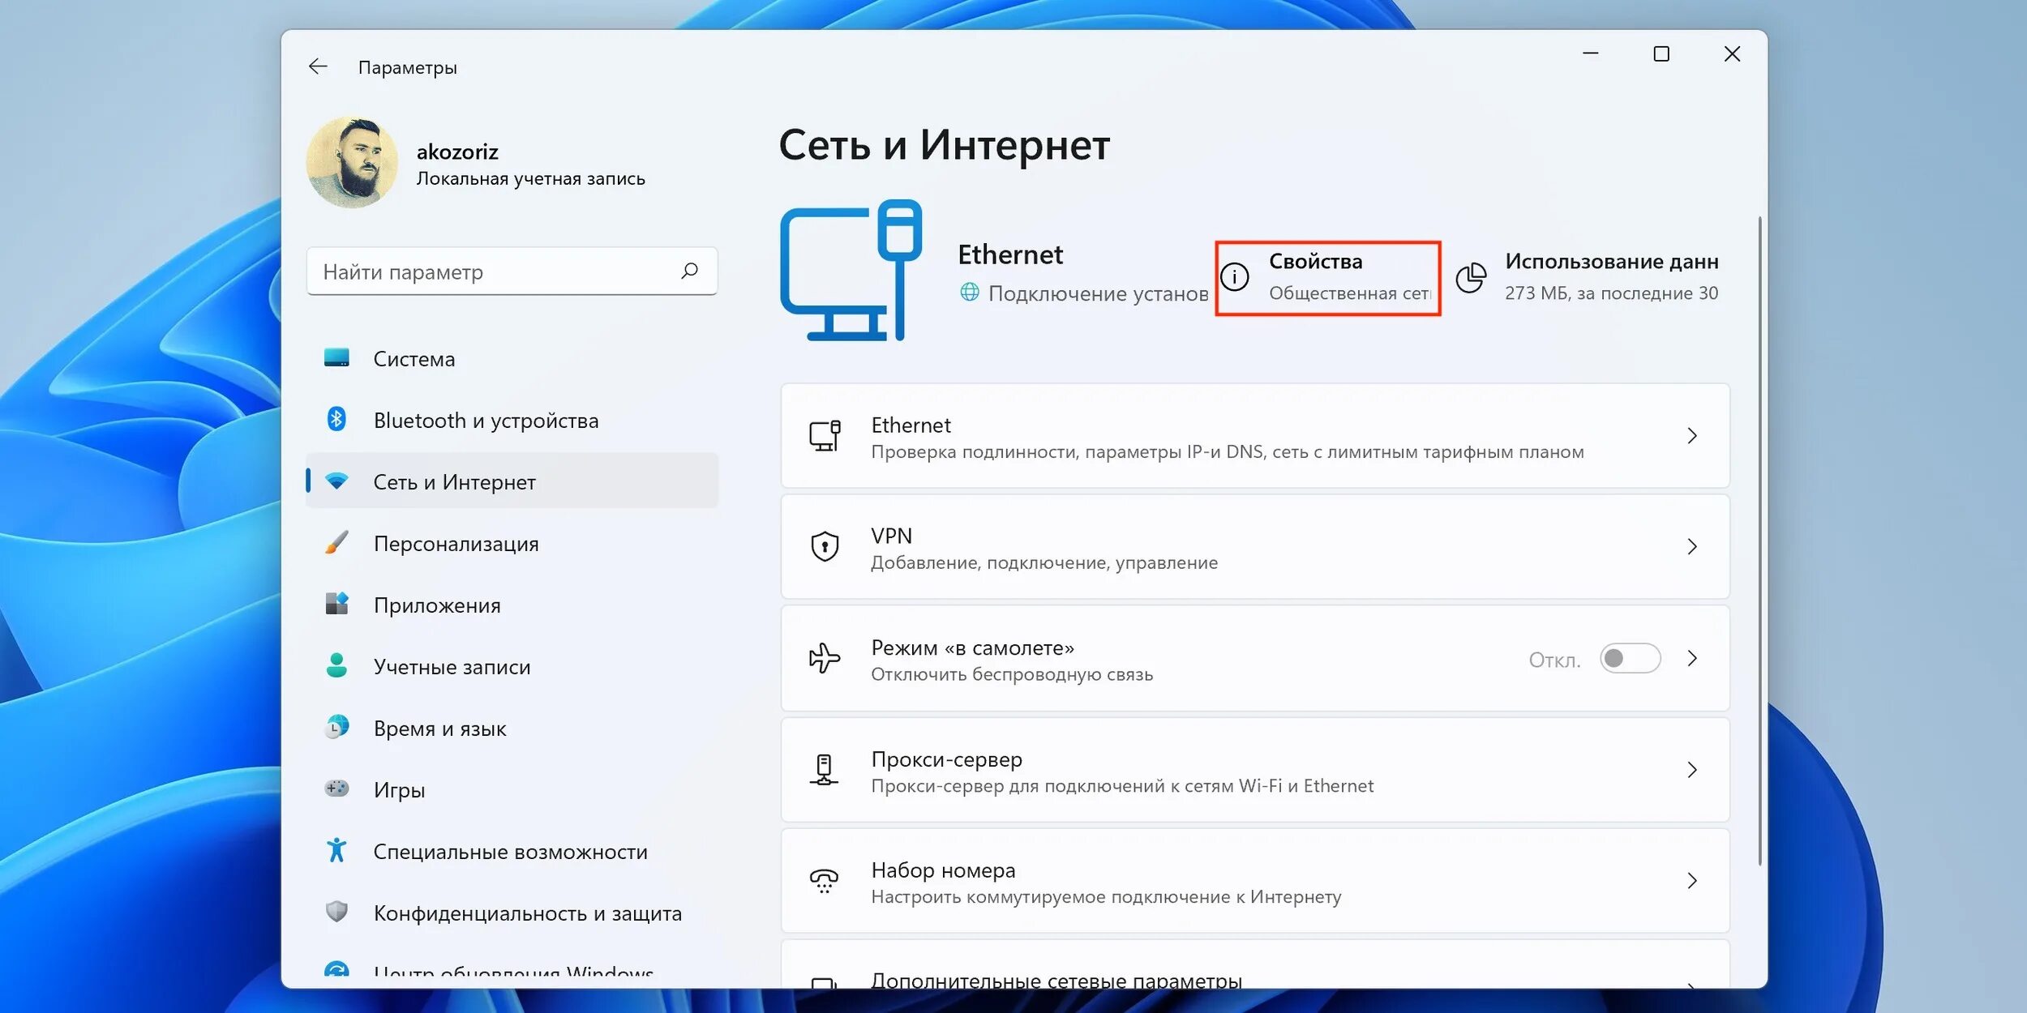Click the airplane mode icon
The image size is (2027, 1013).
pos(825,658)
